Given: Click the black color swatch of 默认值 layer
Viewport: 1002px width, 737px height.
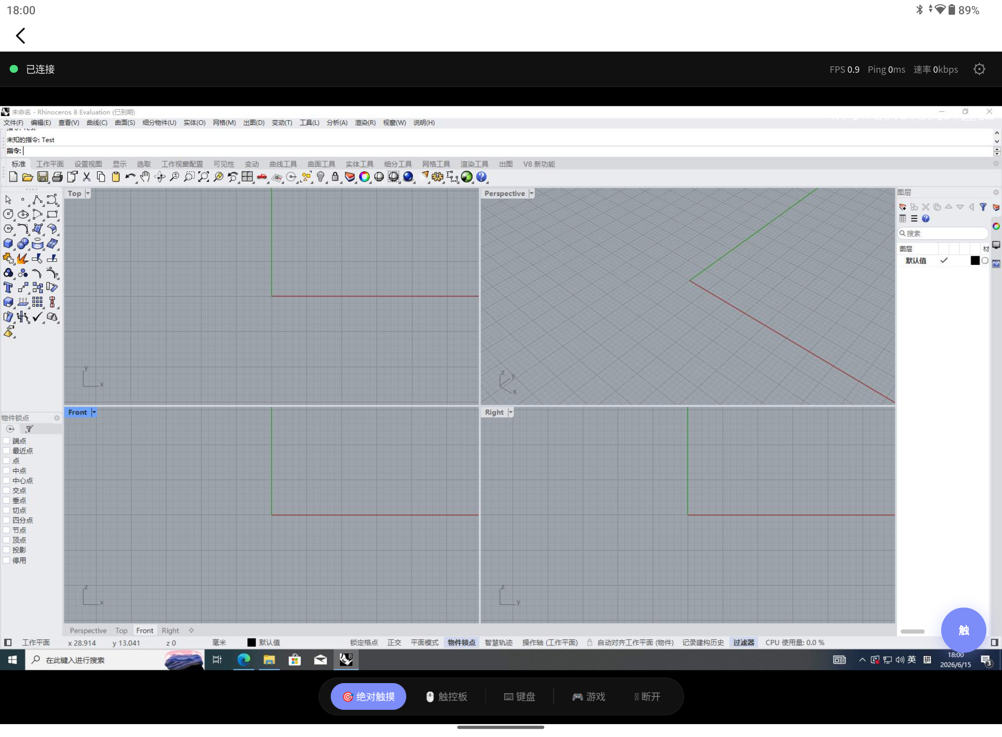Looking at the screenshot, I should pyautogui.click(x=975, y=261).
